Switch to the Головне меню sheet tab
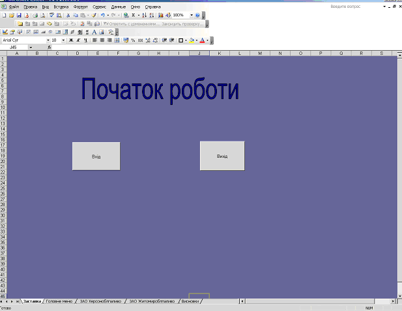This screenshot has width=402, height=311. click(x=60, y=301)
